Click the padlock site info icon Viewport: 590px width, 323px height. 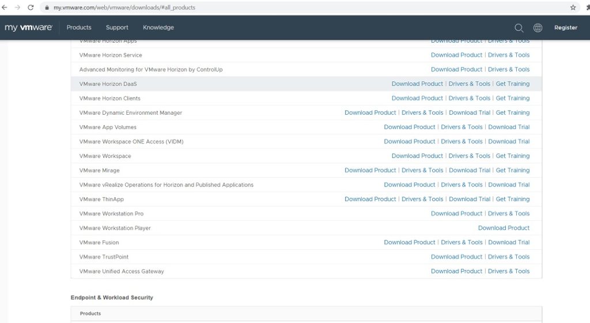tap(47, 7)
